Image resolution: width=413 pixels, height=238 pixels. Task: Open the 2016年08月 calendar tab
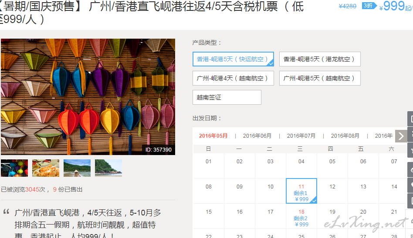[x=345, y=136]
